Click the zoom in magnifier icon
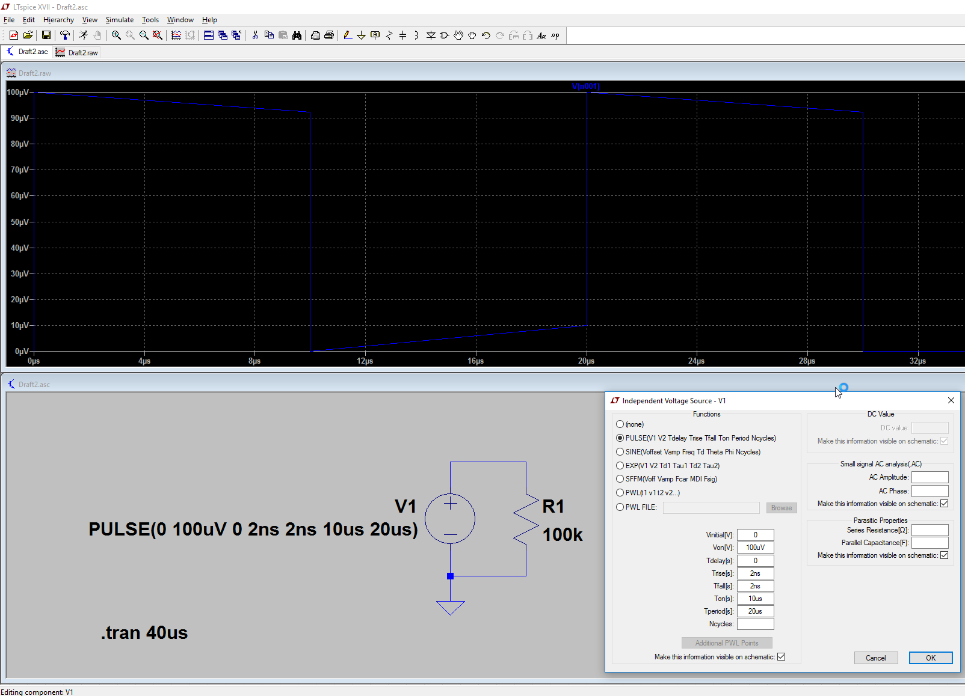The height and width of the screenshot is (696, 965). (116, 35)
